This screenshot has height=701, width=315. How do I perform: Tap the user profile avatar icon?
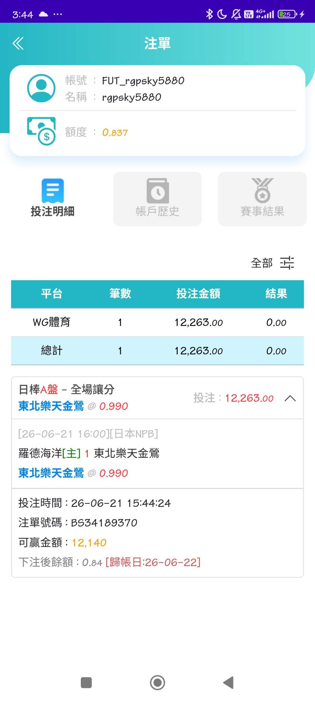pos(41,88)
